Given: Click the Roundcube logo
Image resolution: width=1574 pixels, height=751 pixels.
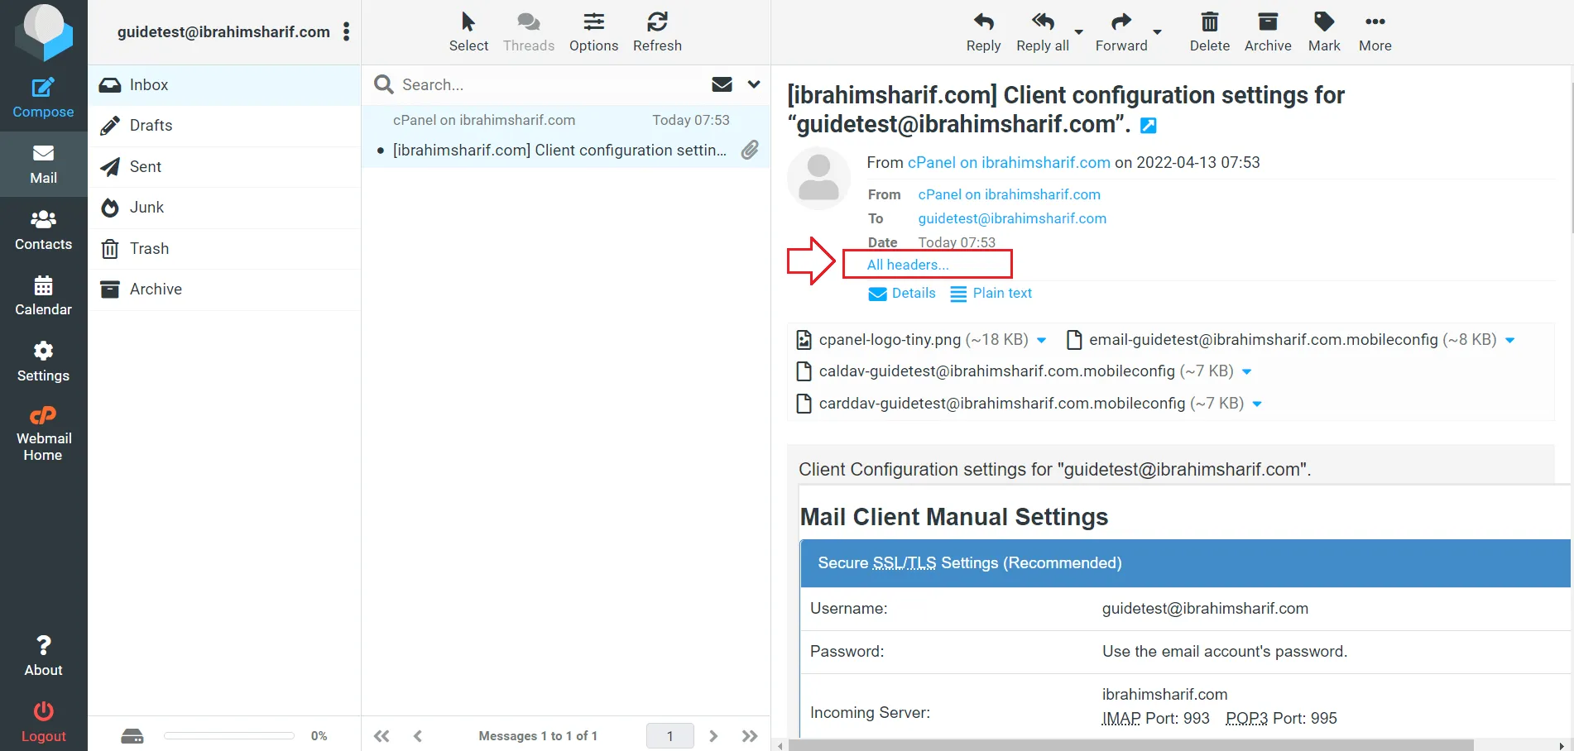Looking at the screenshot, I should pyautogui.click(x=43, y=32).
